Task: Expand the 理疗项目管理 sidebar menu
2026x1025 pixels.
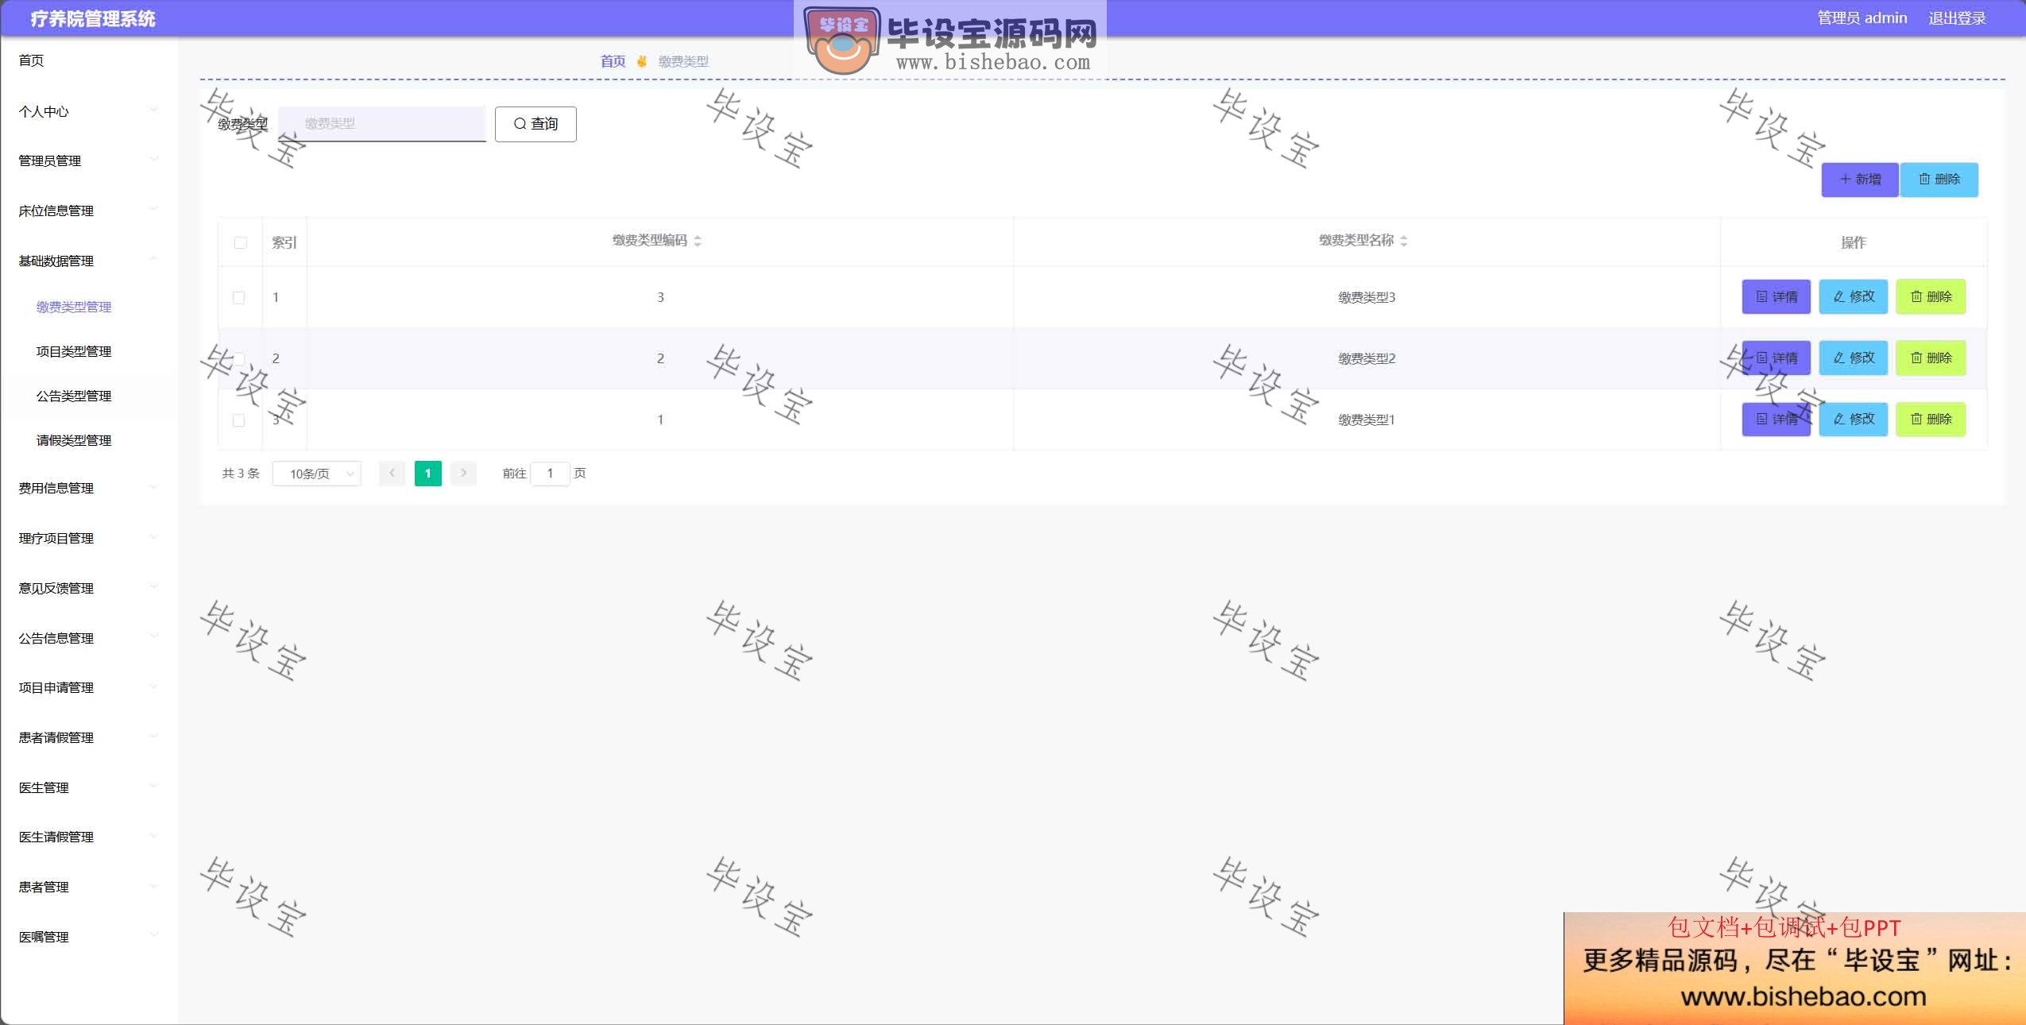Action: [89, 538]
